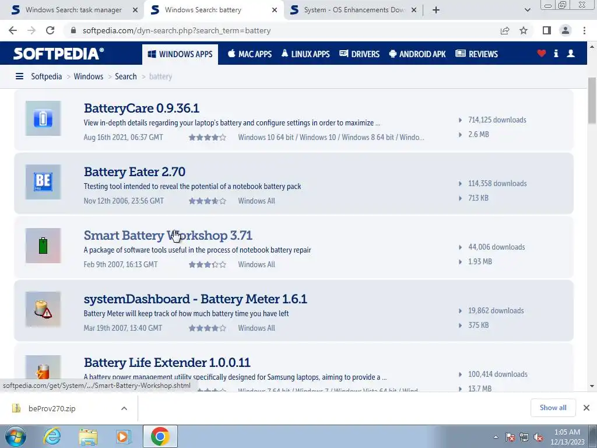Screen dimensions: 597x448
Task: Open the BatteryCare 0.9.36.1 title link
Action: 142,108
